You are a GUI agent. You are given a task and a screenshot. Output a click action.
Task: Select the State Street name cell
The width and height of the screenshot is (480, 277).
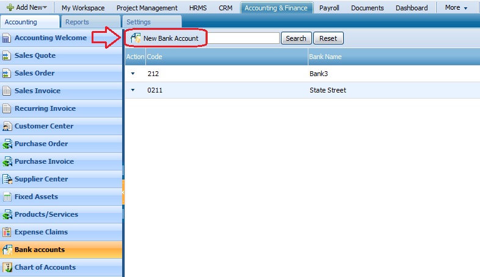pyautogui.click(x=328, y=90)
